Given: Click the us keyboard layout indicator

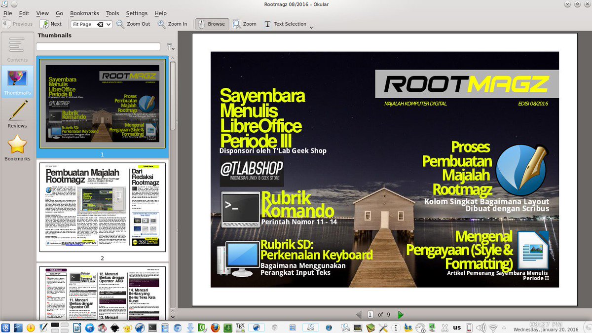Looking at the screenshot, I should coord(457,328).
